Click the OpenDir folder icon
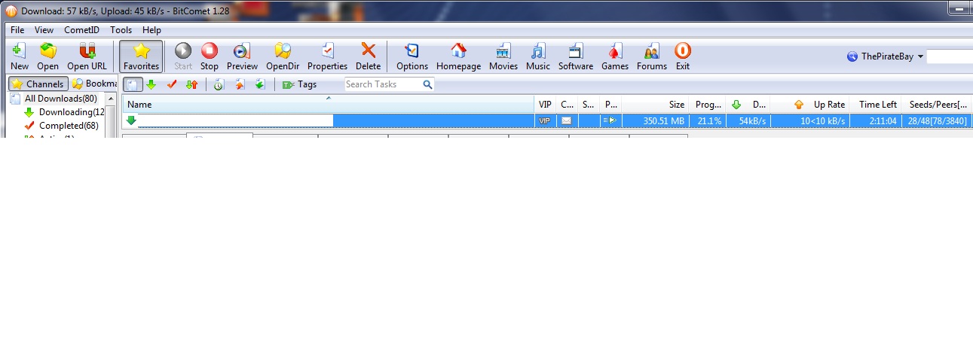The width and height of the screenshot is (973, 338). (x=283, y=56)
